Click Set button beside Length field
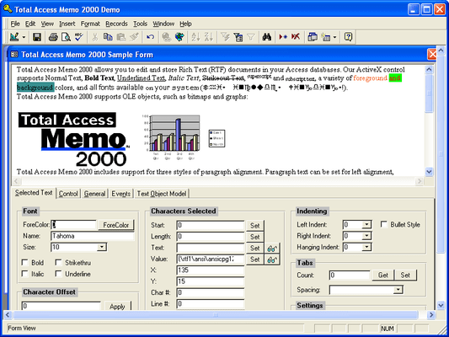Image resolution: width=449 pixels, height=337 pixels. point(255,237)
